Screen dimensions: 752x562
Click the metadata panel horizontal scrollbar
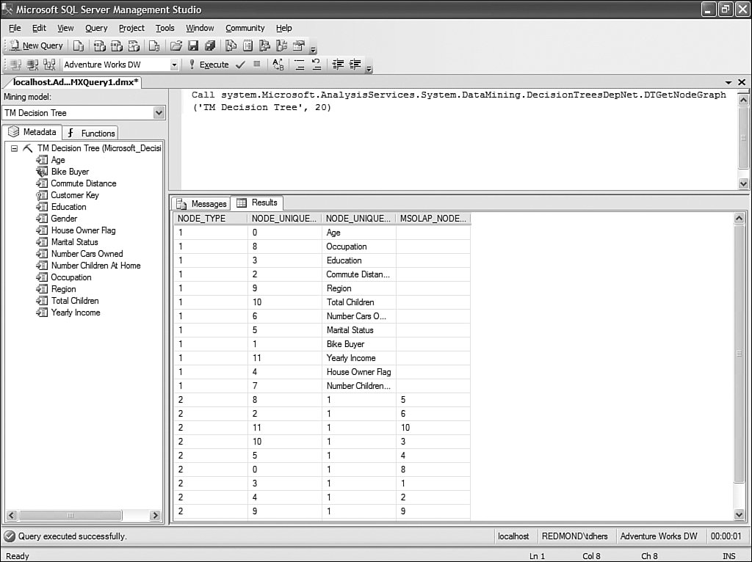point(70,516)
